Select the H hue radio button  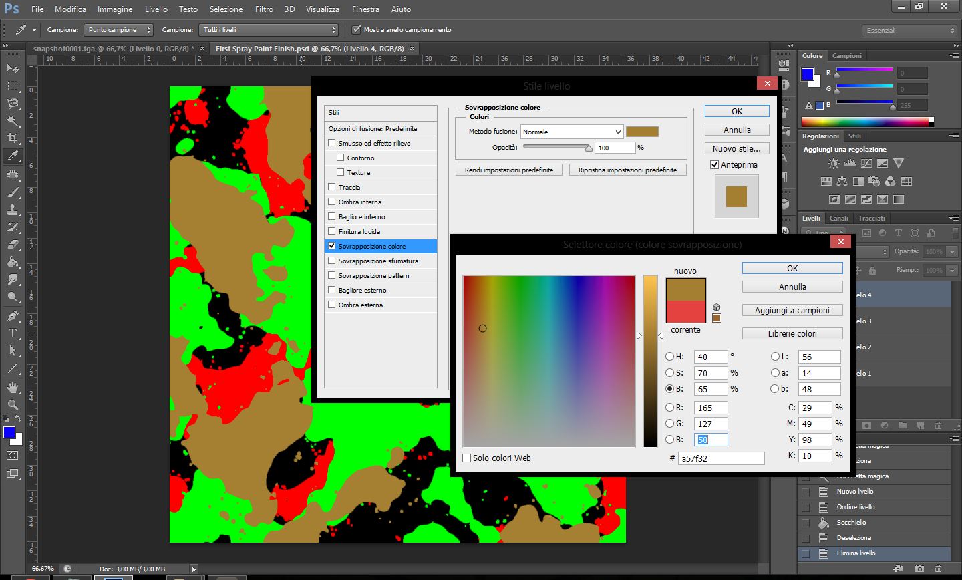tap(669, 357)
